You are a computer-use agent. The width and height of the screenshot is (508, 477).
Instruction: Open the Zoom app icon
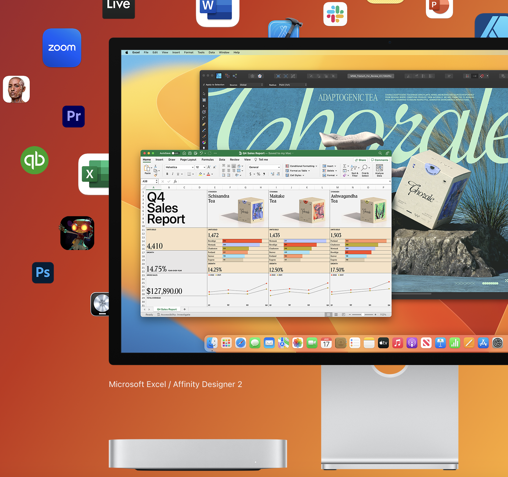62,48
